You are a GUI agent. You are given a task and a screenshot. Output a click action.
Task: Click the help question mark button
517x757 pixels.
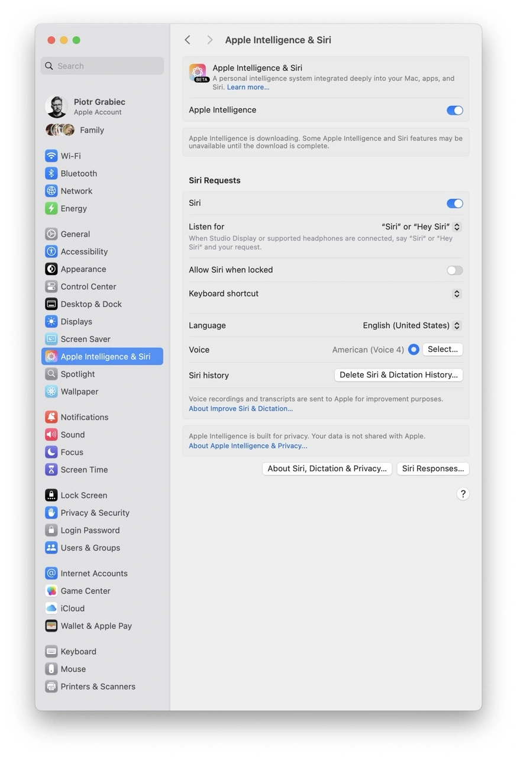pyautogui.click(x=463, y=494)
